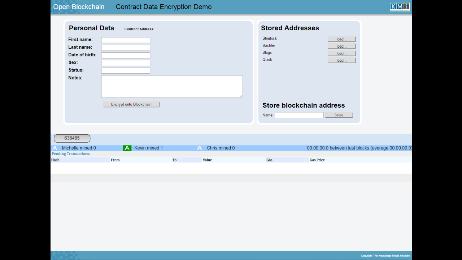Click the Date of birth input field
462x260 pixels.
click(126, 55)
